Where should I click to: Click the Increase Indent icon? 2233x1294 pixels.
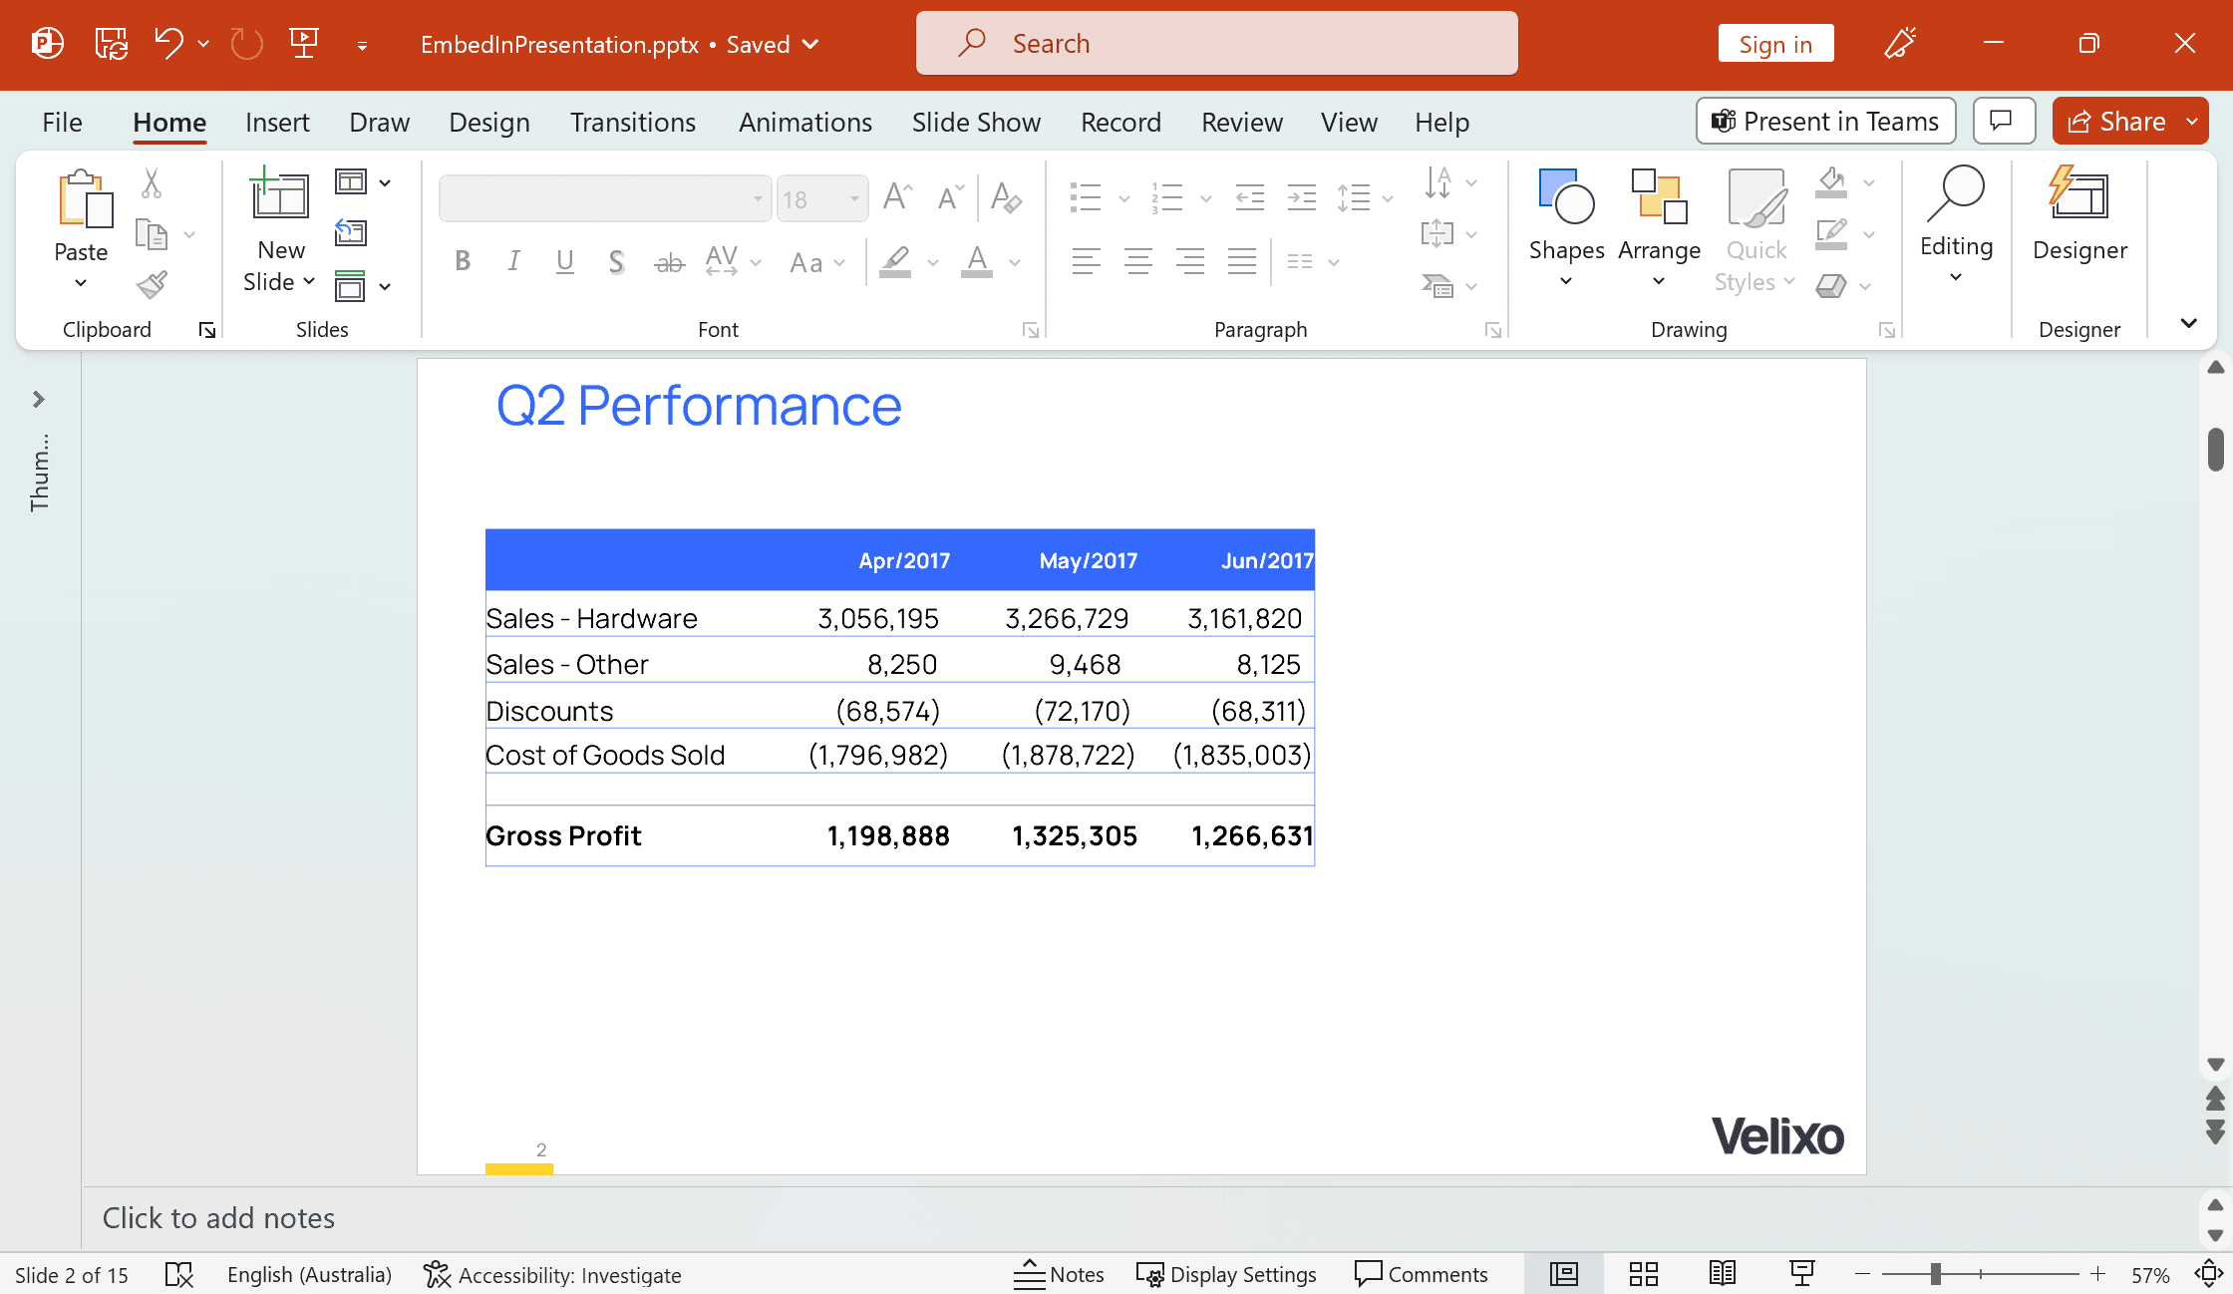tap(1301, 196)
